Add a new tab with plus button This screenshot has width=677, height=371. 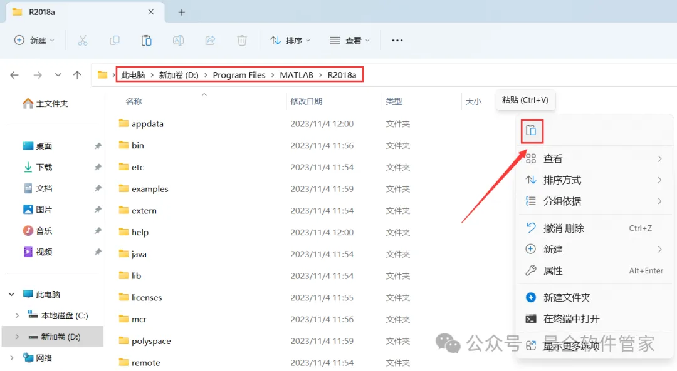point(181,12)
